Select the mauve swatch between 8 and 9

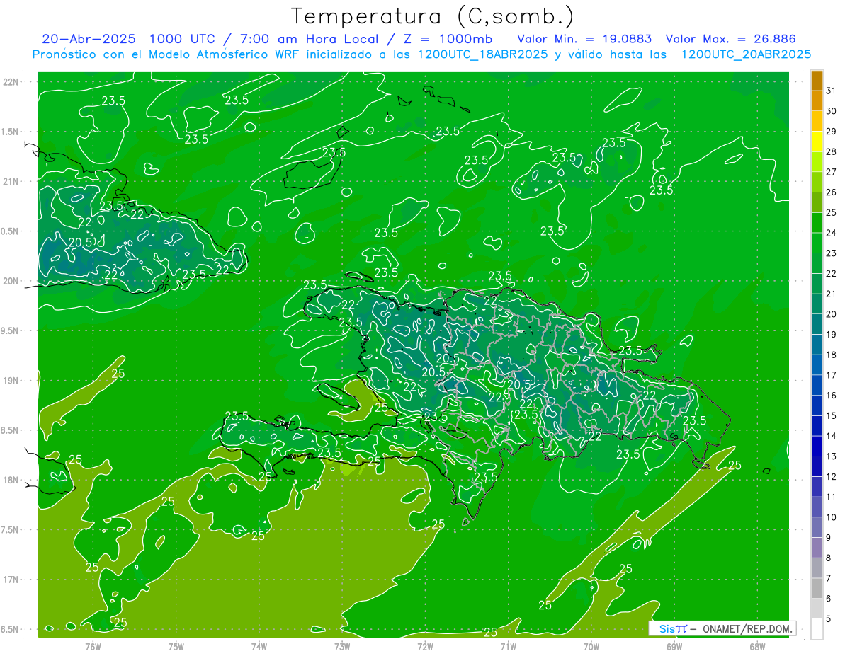817,548
